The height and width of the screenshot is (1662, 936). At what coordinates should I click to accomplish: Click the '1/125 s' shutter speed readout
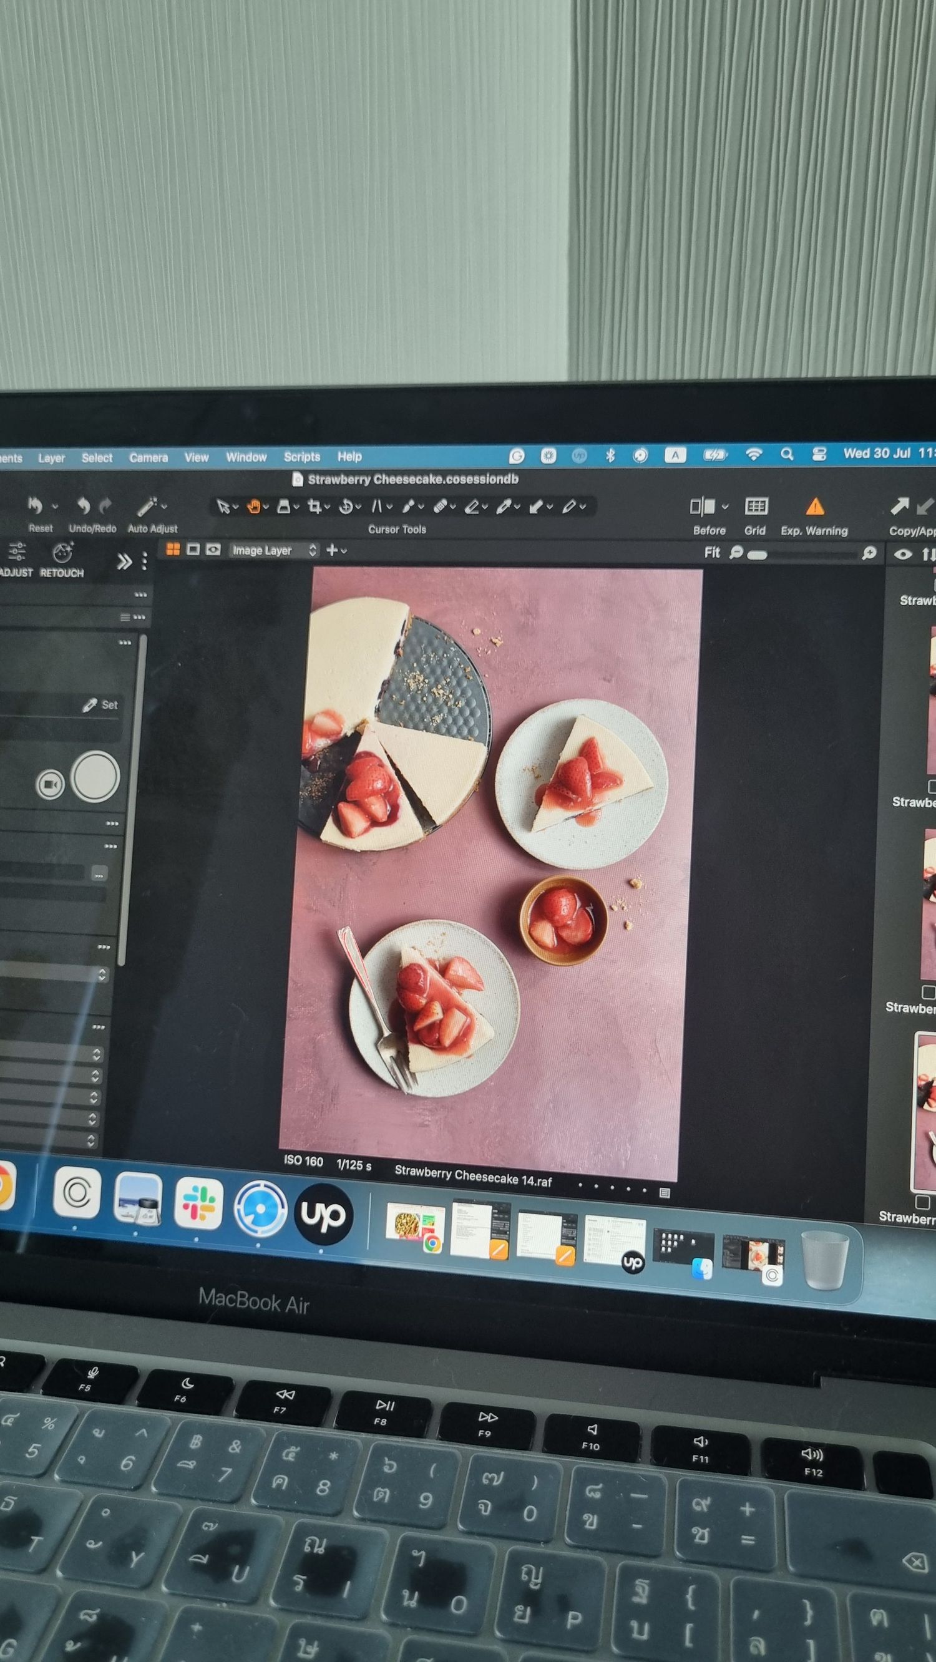[x=354, y=1165]
